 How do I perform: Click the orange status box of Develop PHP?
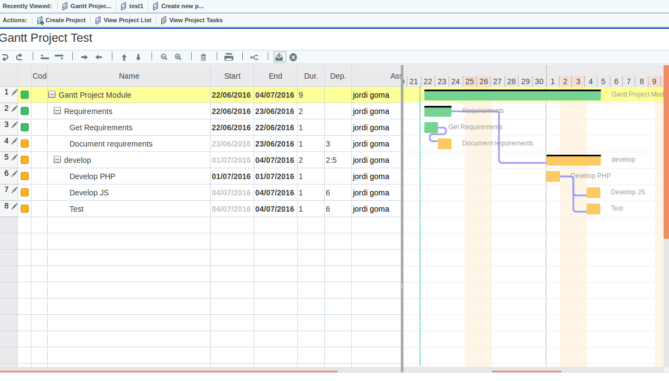click(x=24, y=176)
